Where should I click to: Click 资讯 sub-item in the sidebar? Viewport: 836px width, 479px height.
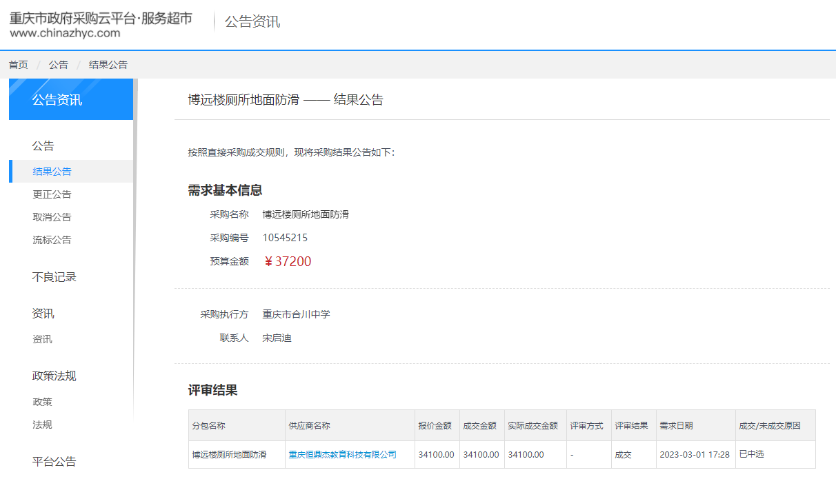point(43,339)
